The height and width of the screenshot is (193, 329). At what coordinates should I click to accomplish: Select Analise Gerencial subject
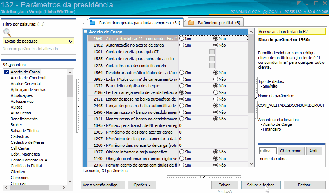click(26, 84)
